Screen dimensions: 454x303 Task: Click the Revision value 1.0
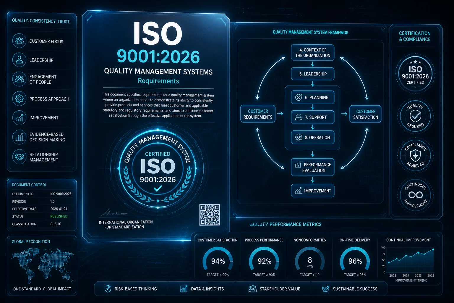[x=52, y=201]
